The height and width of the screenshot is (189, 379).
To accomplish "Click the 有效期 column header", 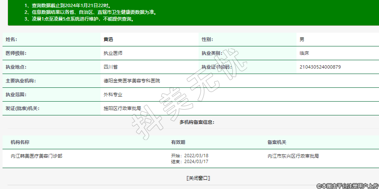I will (178, 142).
